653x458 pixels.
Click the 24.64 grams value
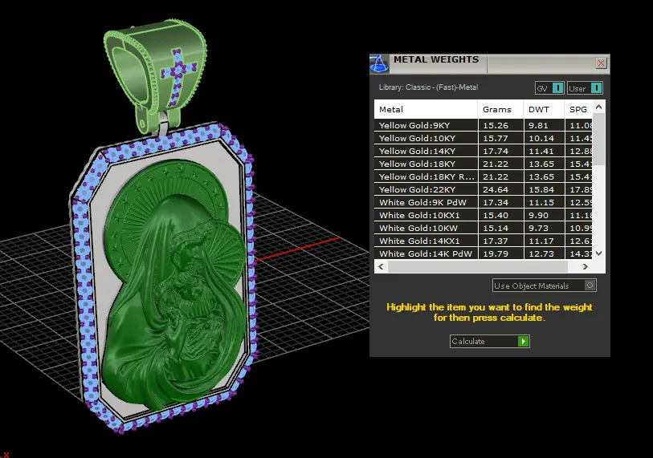click(496, 189)
